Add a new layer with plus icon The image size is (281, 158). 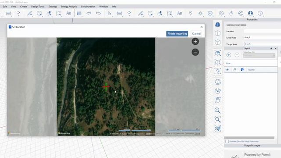(x=229, y=55)
